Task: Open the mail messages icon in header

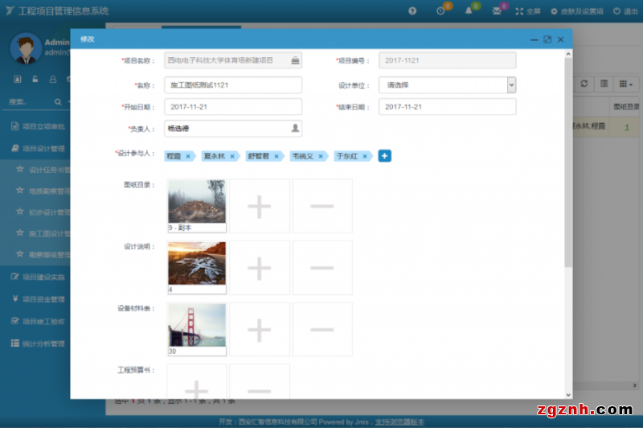Action: pyautogui.click(x=497, y=11)
